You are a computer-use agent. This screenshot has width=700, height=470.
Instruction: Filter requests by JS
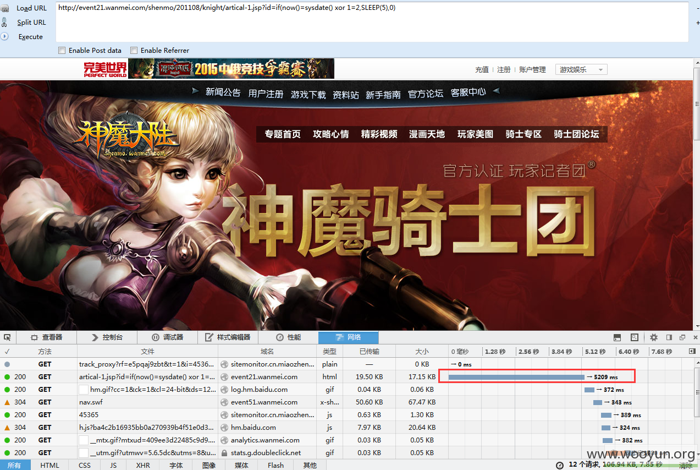click(x=113, y=466)
